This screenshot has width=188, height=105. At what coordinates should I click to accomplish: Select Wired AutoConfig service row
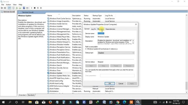click(56, 81)
